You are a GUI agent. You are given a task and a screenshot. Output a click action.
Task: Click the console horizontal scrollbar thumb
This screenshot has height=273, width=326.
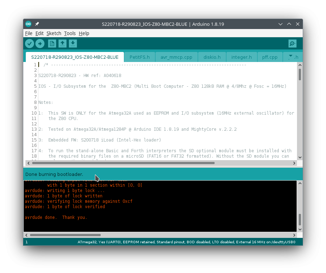pos(65,235)
